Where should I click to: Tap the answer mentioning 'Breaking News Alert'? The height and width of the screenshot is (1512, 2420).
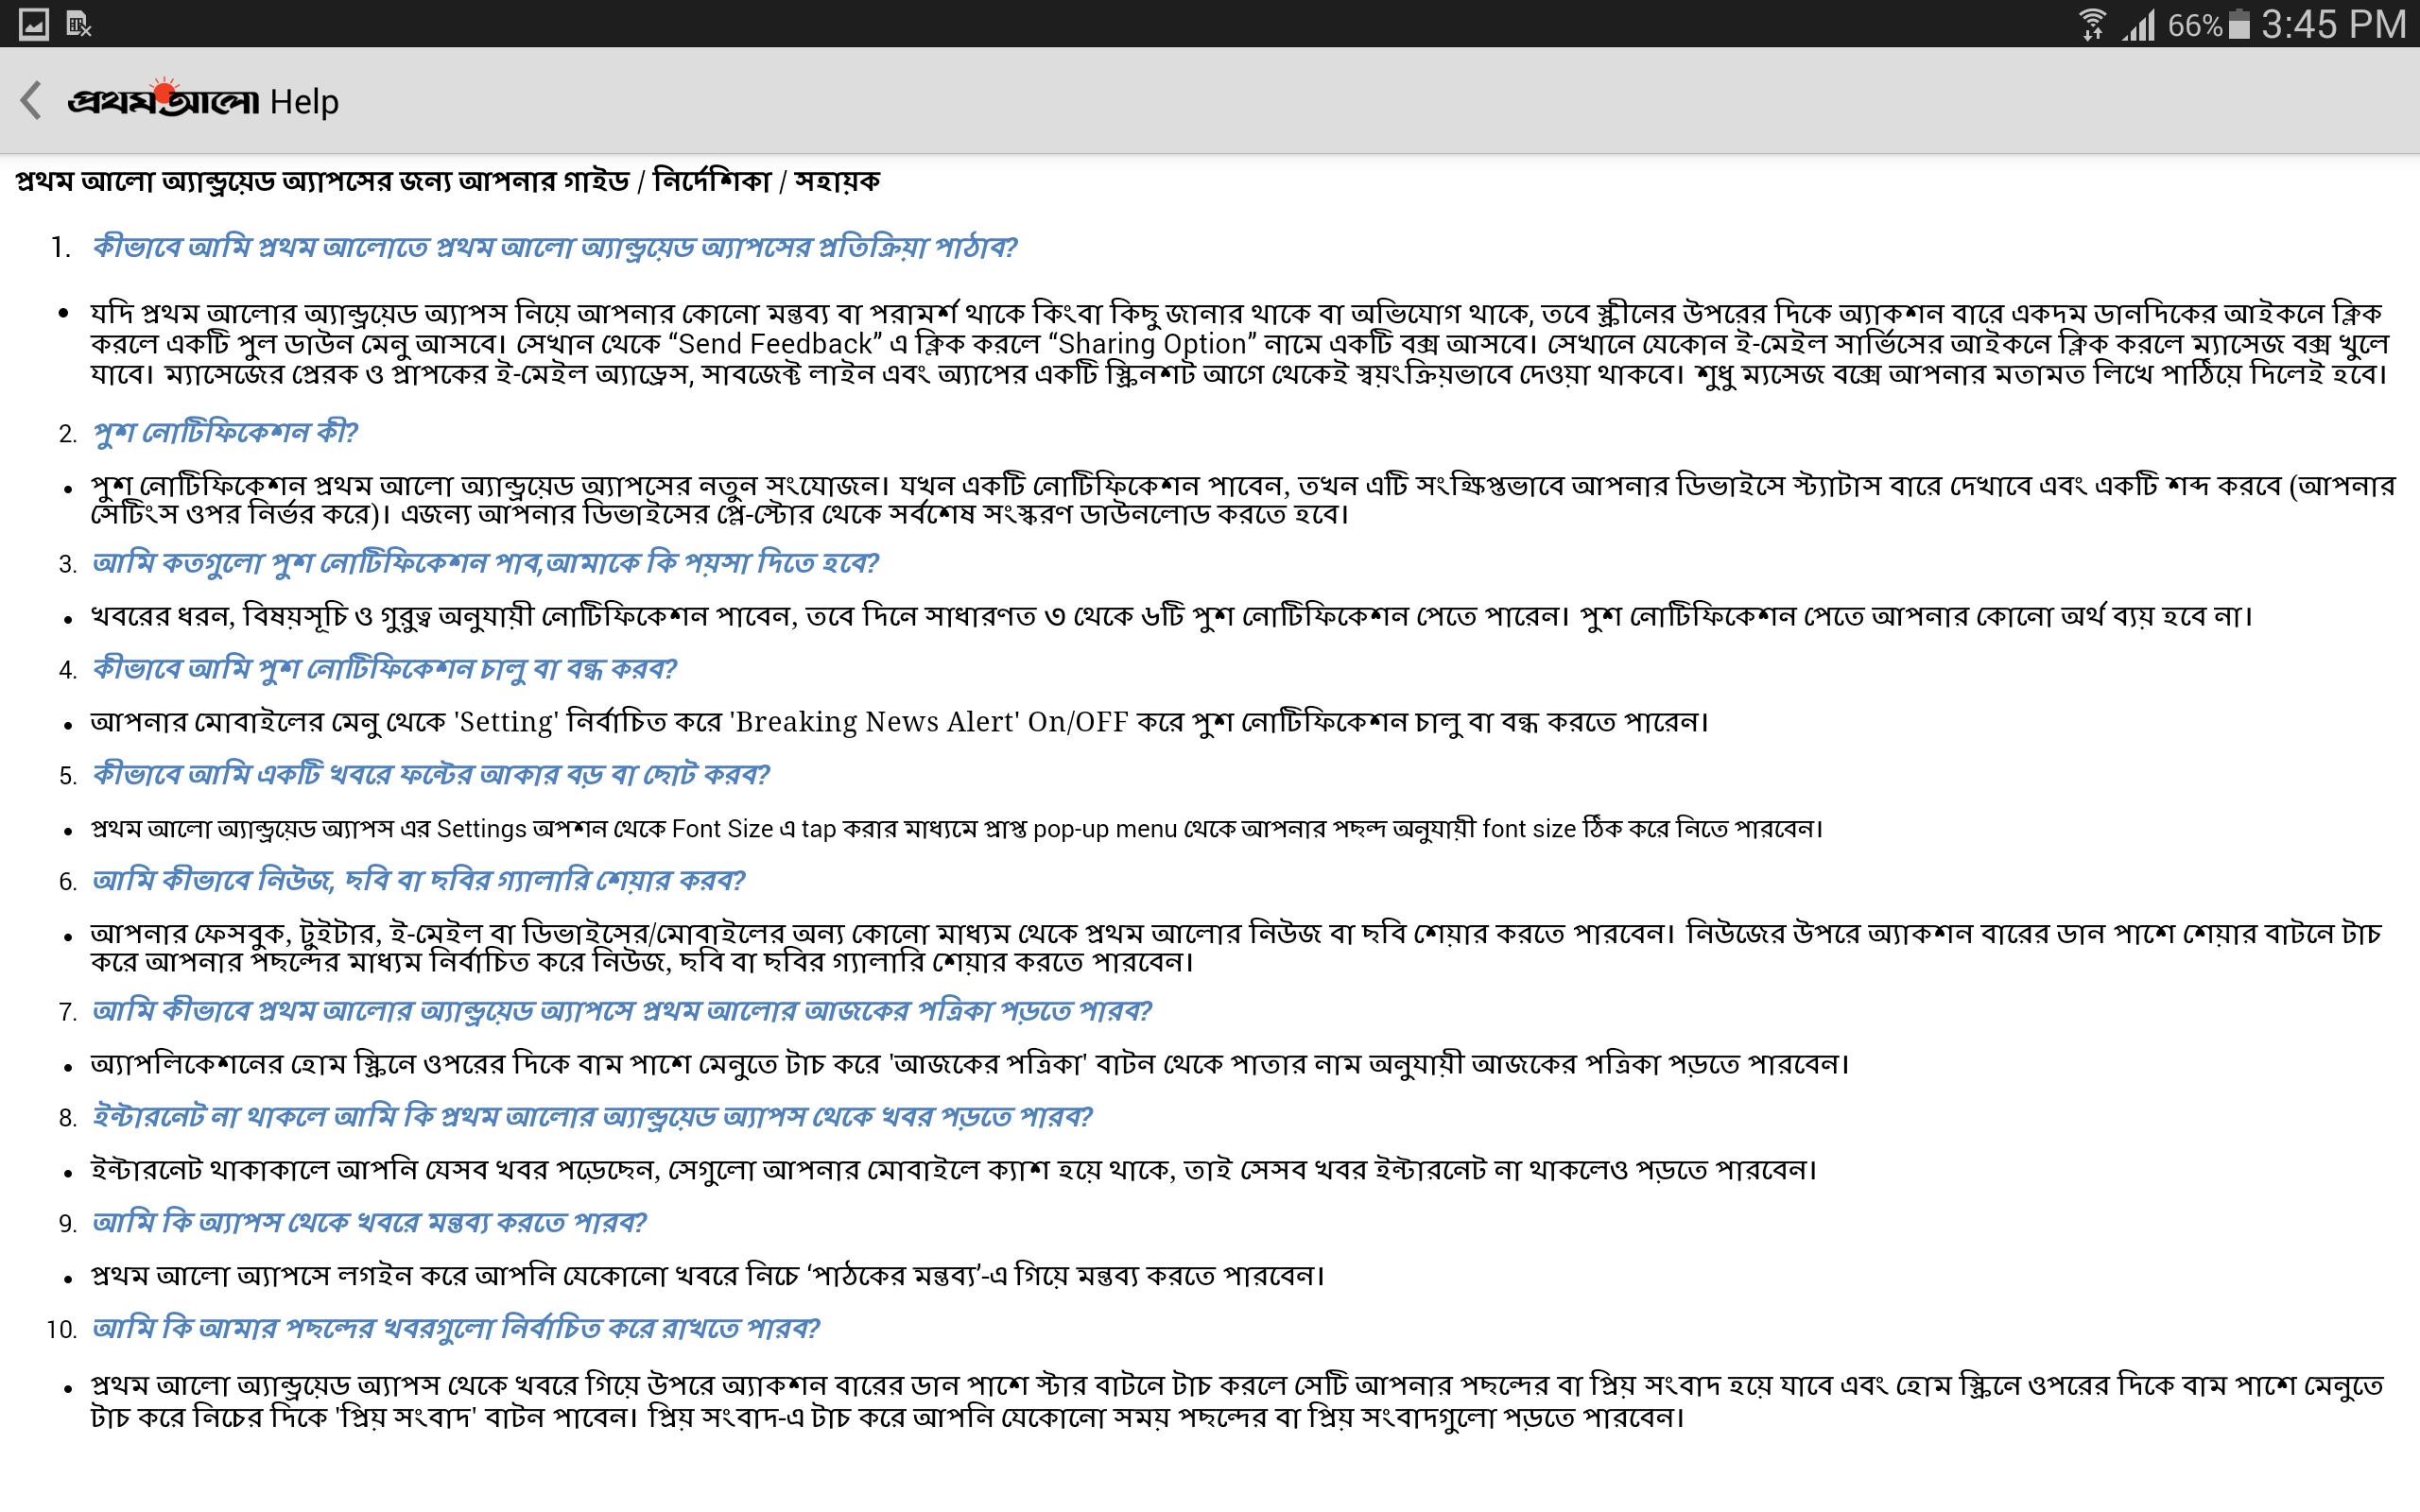pos(900,722)
